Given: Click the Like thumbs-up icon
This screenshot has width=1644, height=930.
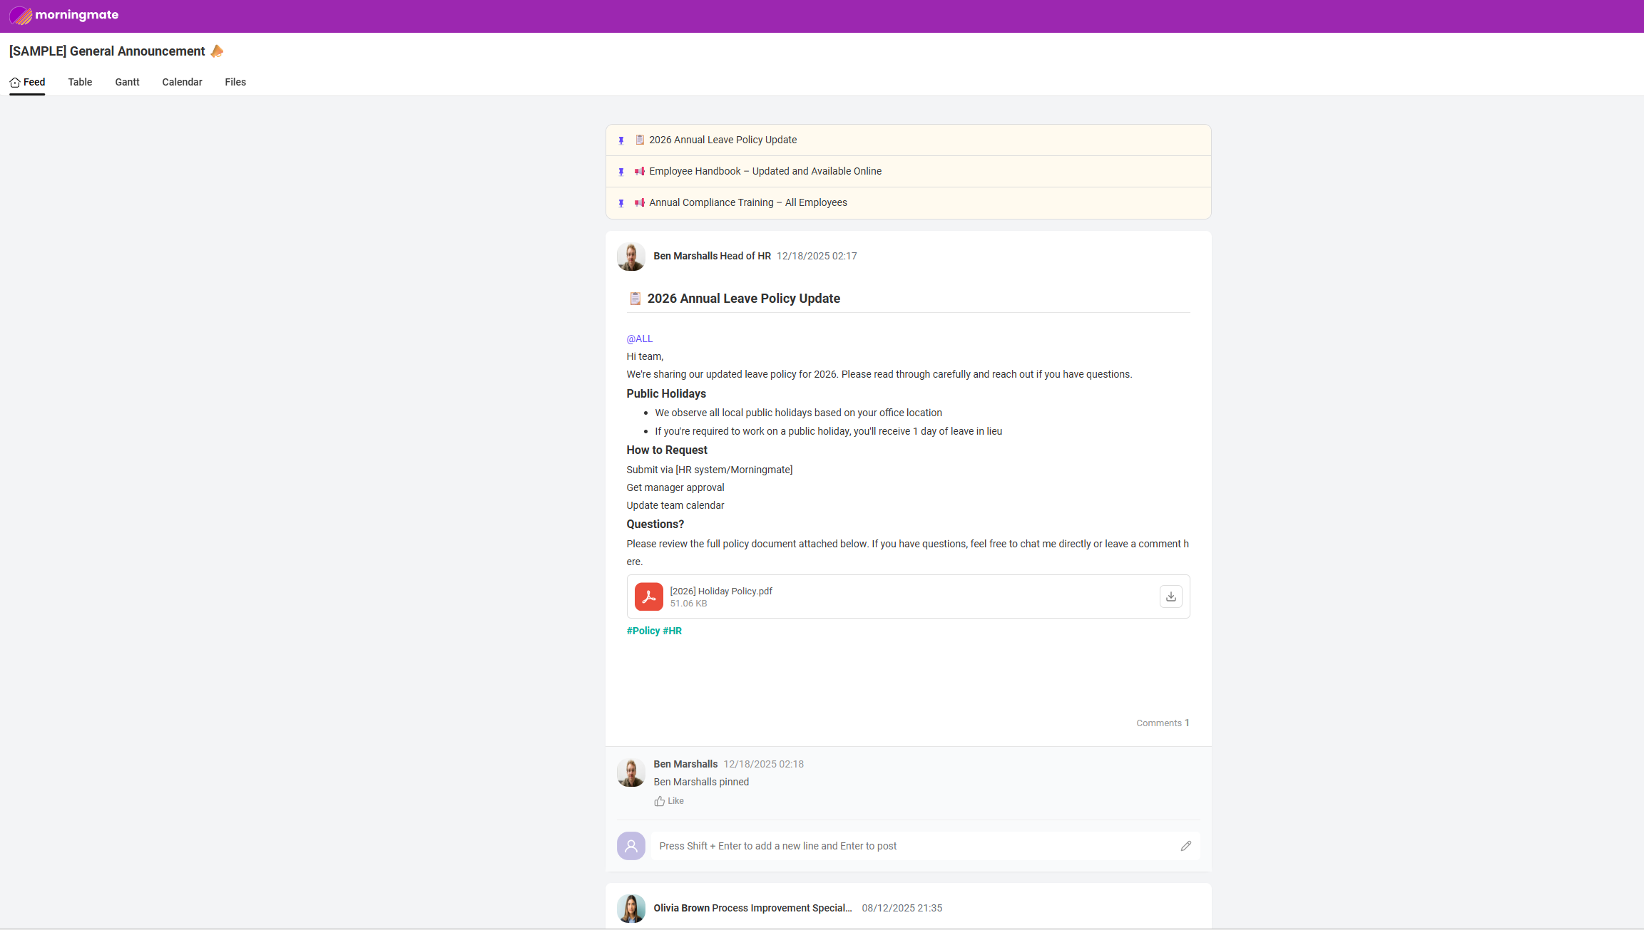Looking at the screenshot, I should pyautogui.click(x=660, y=801).
